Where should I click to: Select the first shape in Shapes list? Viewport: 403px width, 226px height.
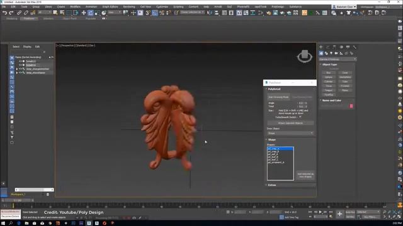click(x=280, y=149)
